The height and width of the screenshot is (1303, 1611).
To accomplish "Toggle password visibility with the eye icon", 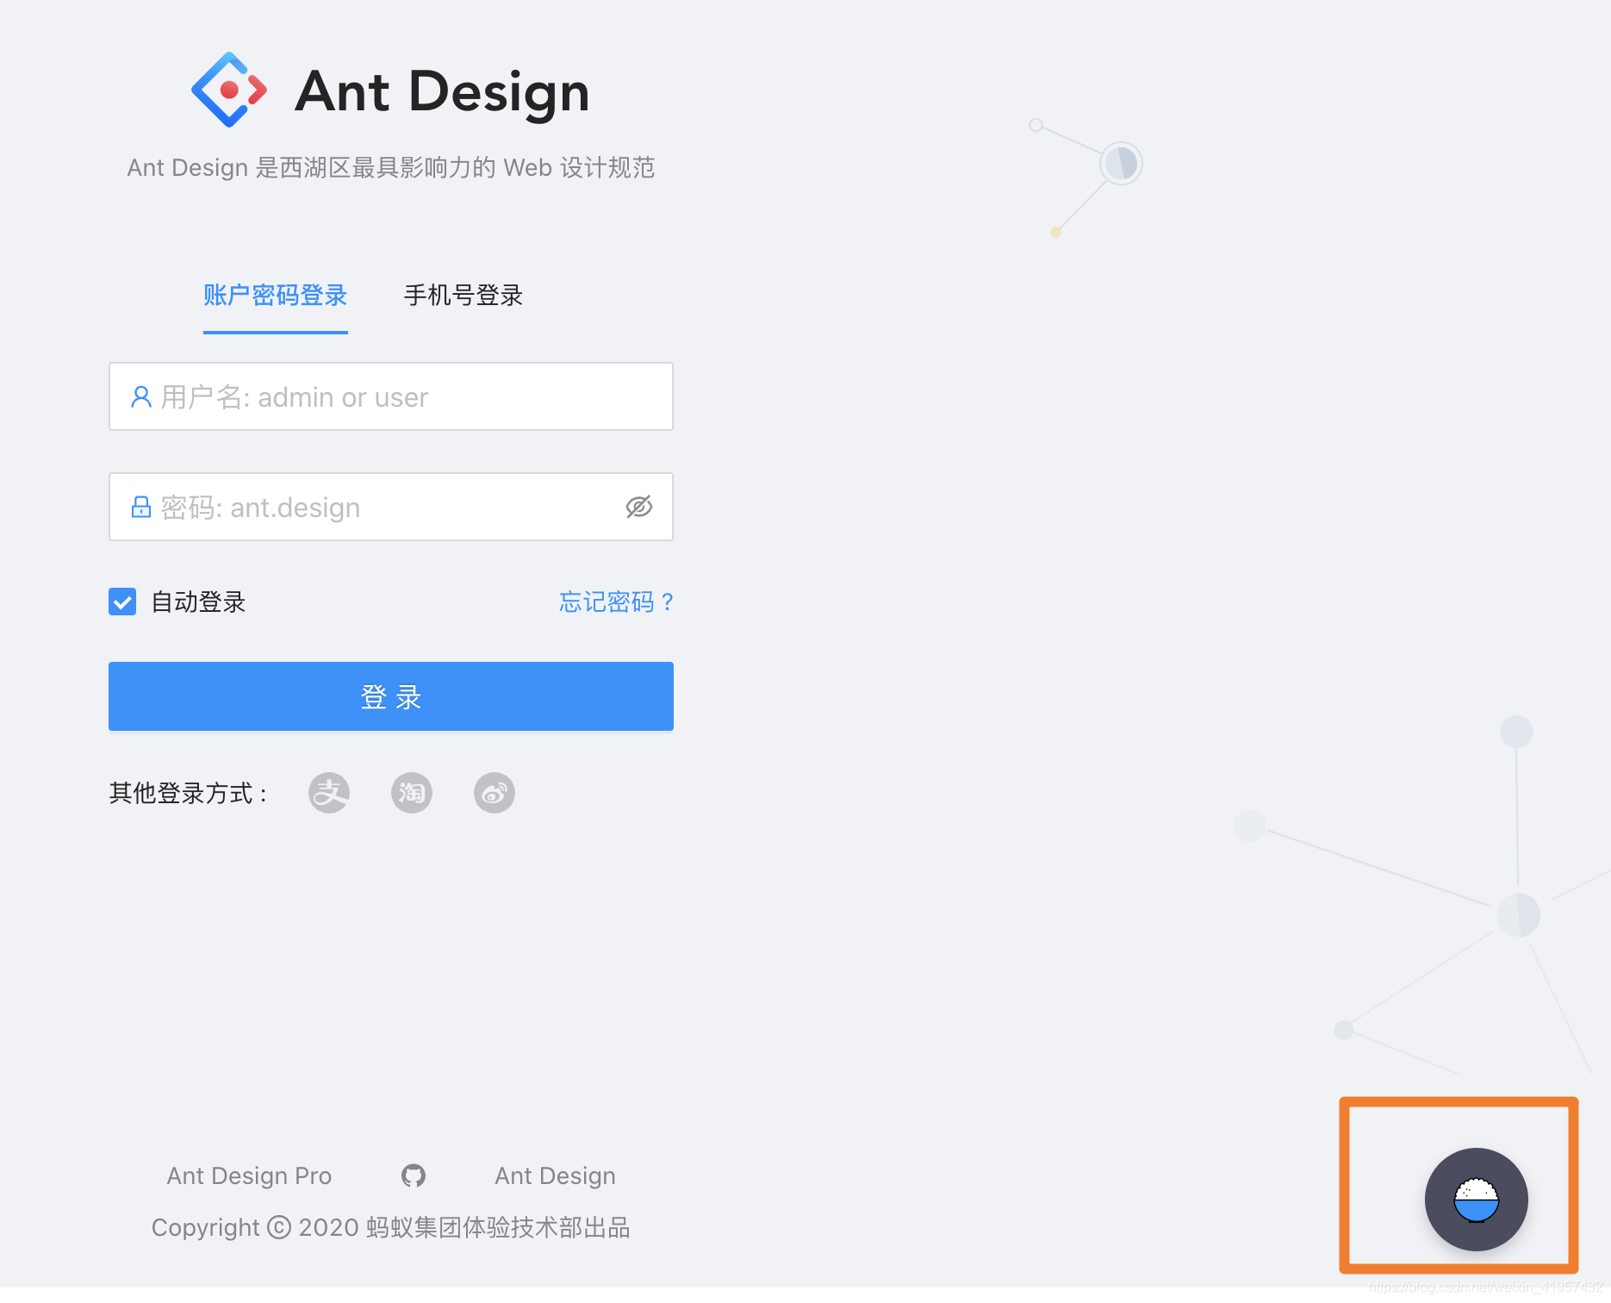I will click(x=639, y=507).
